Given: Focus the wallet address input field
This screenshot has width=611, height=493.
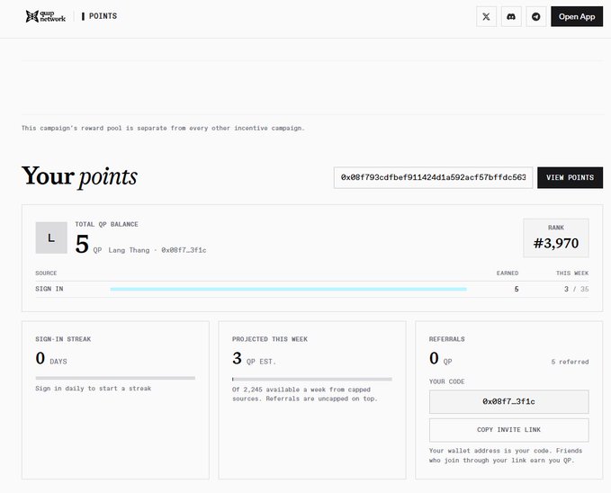Looking at the screenshot, I should (434, 178).
